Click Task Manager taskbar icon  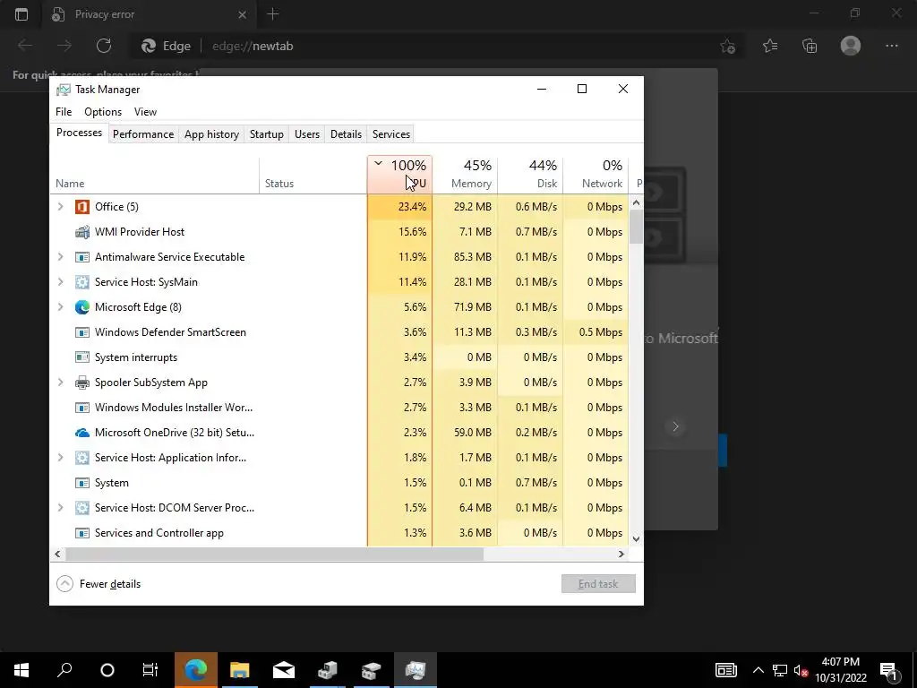click(416, 670)
